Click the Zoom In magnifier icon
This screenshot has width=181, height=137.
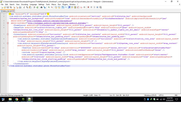coord(49,7)
